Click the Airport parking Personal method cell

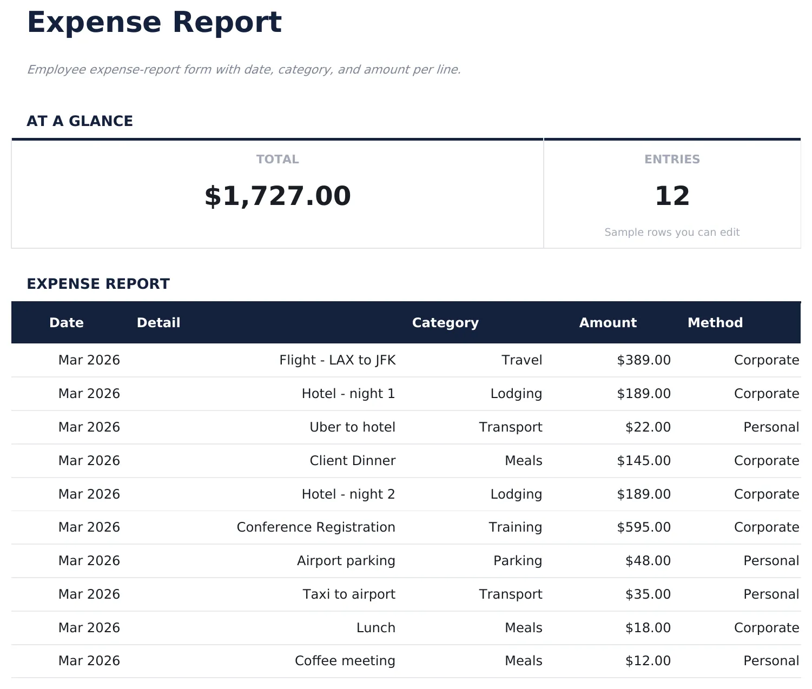(771, 561)
